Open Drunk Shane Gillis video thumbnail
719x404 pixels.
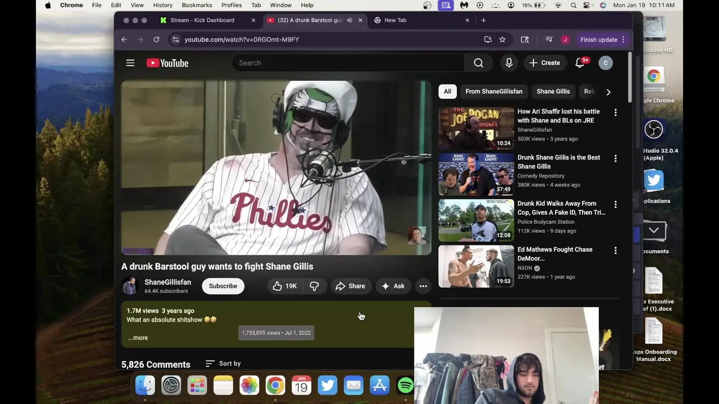pos(476,175)
